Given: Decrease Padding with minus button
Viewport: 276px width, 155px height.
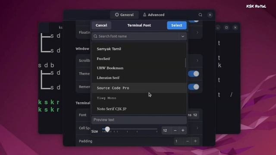Looking at the screenshot, I should 188,141.
